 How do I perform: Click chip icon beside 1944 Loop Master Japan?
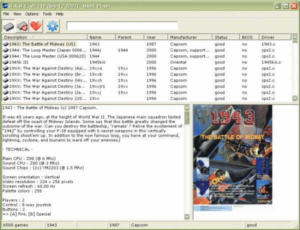coord(5,50)
